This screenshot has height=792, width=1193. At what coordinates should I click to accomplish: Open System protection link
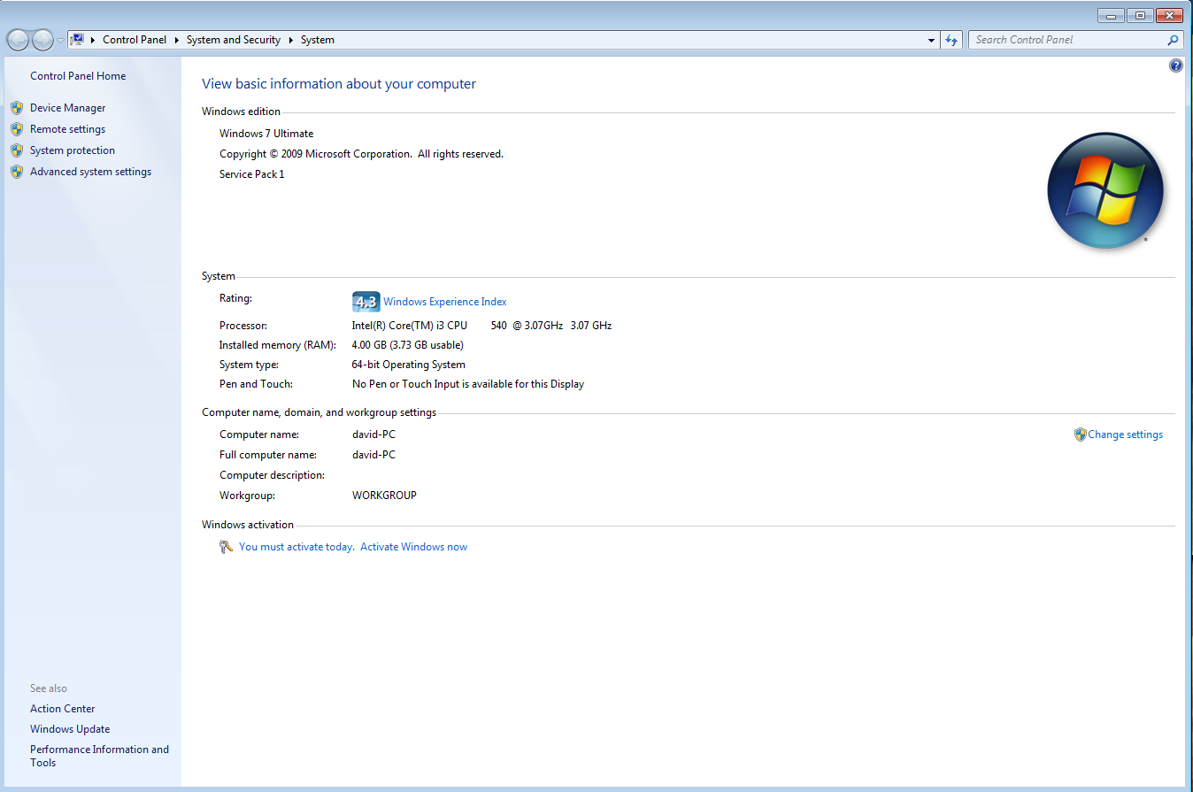[73, 150]
